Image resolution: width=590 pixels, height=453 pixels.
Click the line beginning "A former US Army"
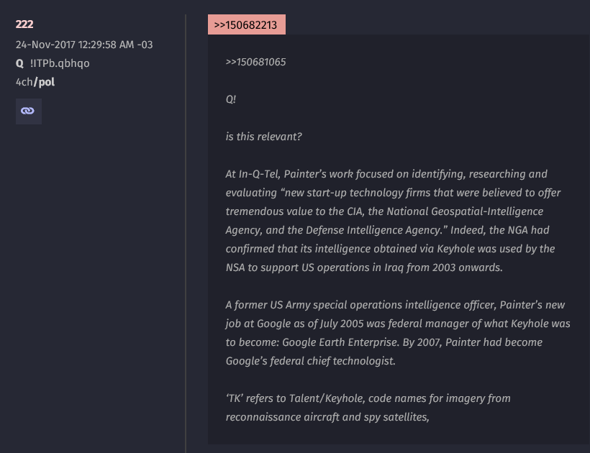(x=395, y=305)
